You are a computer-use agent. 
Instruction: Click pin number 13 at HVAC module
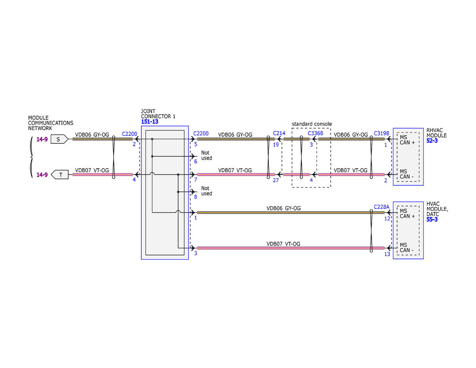tap(387, 254)
